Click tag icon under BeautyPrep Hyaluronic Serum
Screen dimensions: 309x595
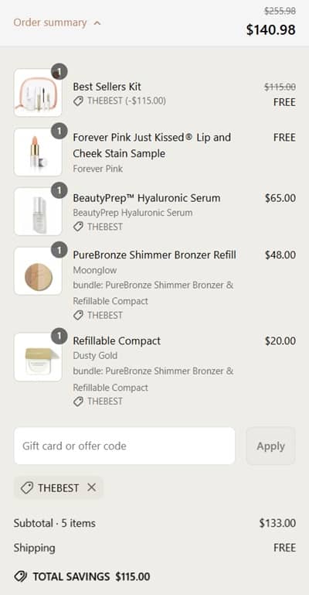point(78,227)
